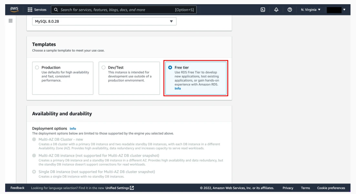Click 'Looking for language selection?' footer text
Image resolution: width=356 pixels, height=194 pixels.
[x=68, y=188]
